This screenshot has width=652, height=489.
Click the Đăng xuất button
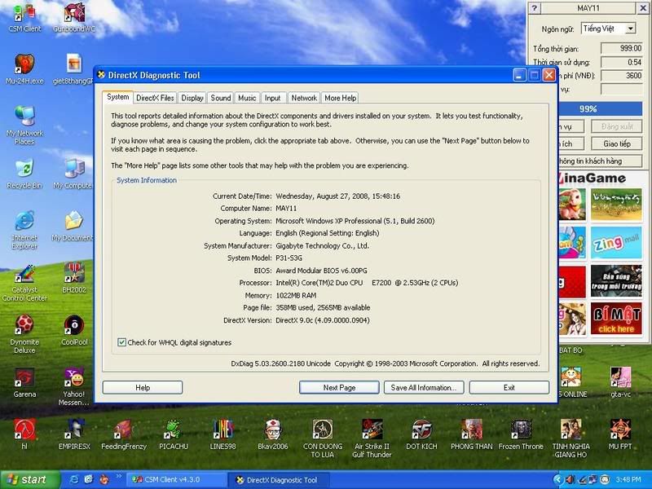[617, 126]
